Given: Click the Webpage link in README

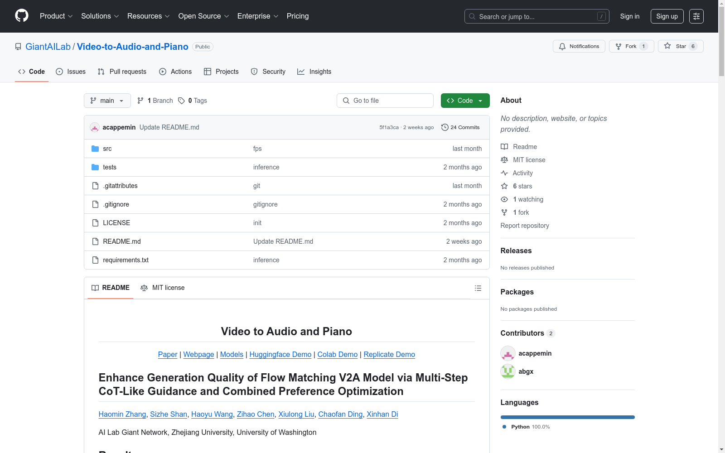Looking at the screenshot, I should (x=198, y=354).
